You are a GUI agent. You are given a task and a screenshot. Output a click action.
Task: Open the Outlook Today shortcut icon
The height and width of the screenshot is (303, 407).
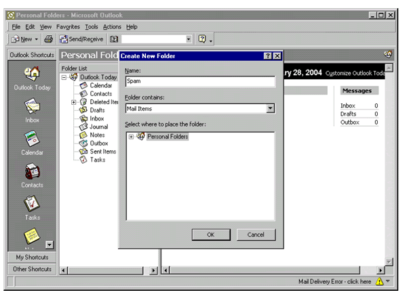[x=32, y=74]
